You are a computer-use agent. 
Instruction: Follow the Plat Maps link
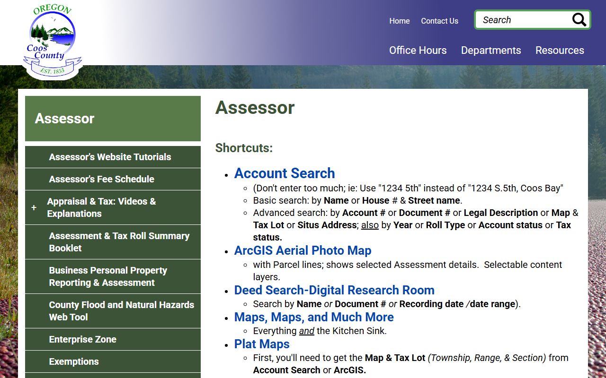(x=262, y=344)
